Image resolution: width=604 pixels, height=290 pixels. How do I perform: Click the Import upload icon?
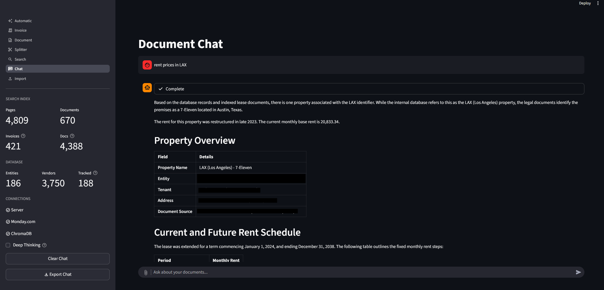coord(10,78)
